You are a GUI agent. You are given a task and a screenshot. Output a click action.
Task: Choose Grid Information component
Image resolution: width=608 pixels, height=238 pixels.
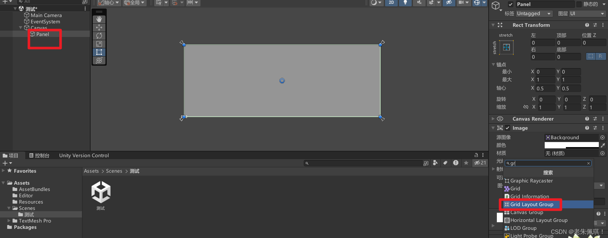point(548,196)
